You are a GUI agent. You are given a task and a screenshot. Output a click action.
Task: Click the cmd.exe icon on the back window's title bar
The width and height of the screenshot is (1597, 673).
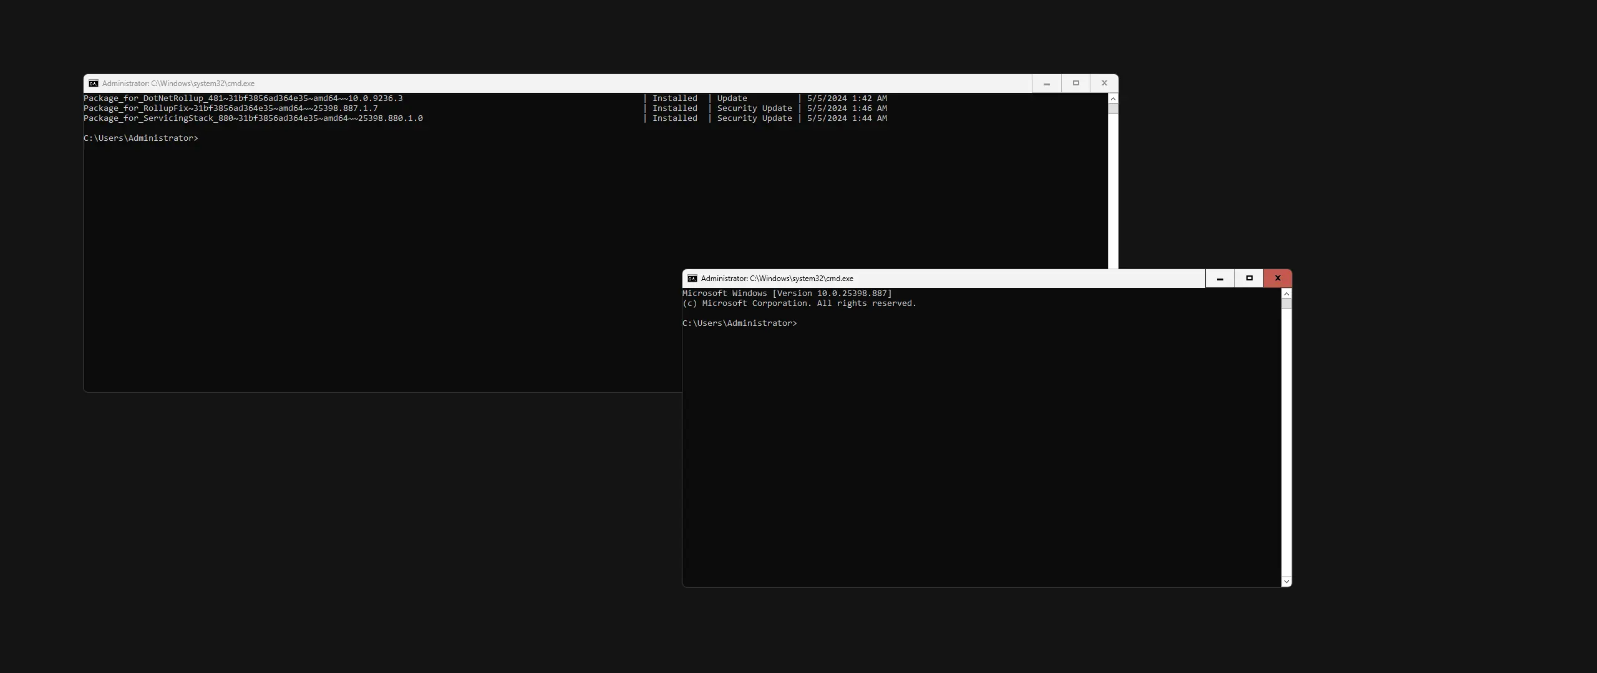pos(93,83)
